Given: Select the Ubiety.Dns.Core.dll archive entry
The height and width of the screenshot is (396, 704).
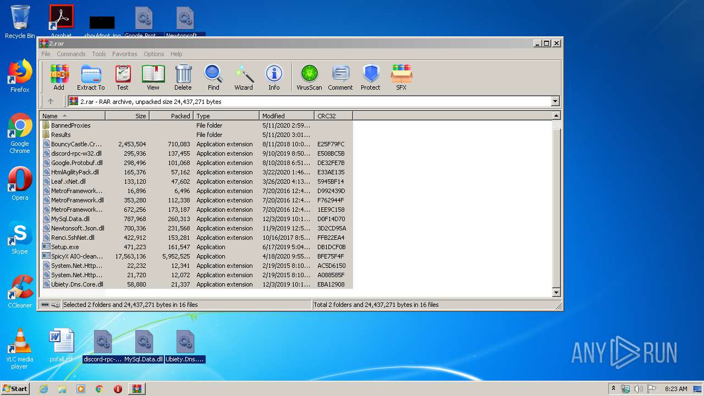Looking at the screenshot, I should click(196, 284).
